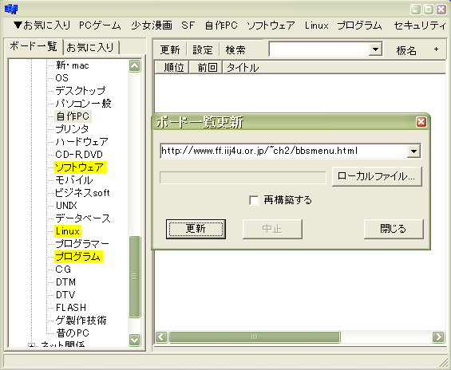
Task: Switch to the お気に入り tab
Action: [x=90, y=47]
